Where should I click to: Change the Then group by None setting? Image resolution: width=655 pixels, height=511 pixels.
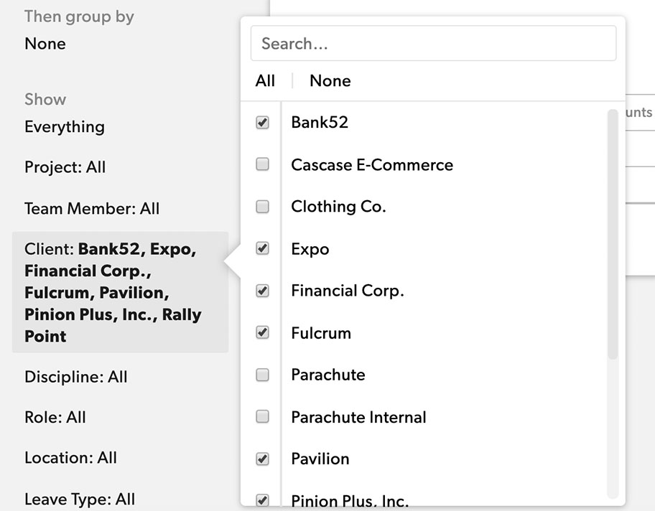(45, 44)
